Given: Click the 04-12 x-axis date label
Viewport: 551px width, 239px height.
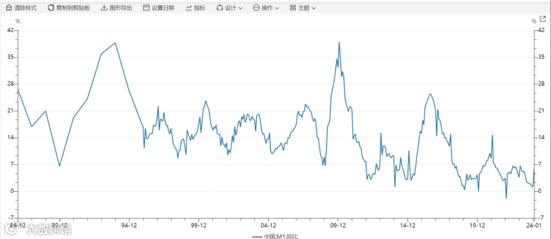Looking at the screenshot, I should point(268,225).
